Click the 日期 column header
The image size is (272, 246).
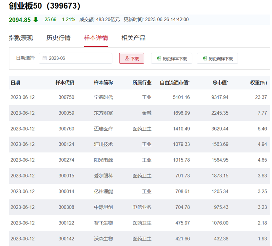coord(15,83)
